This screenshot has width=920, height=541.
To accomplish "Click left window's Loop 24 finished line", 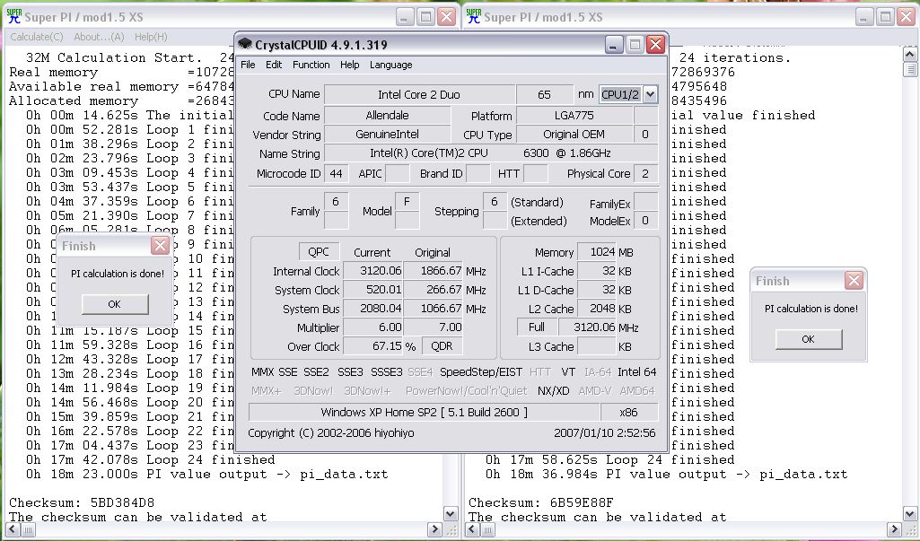I will tap(150, 460).
